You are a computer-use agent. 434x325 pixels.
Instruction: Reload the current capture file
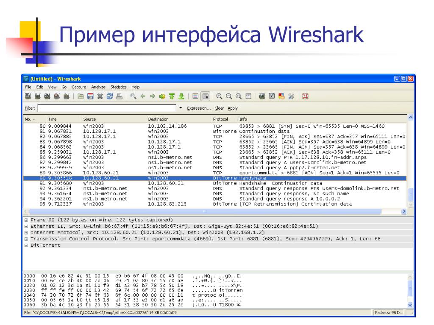[x=110, y=96]
